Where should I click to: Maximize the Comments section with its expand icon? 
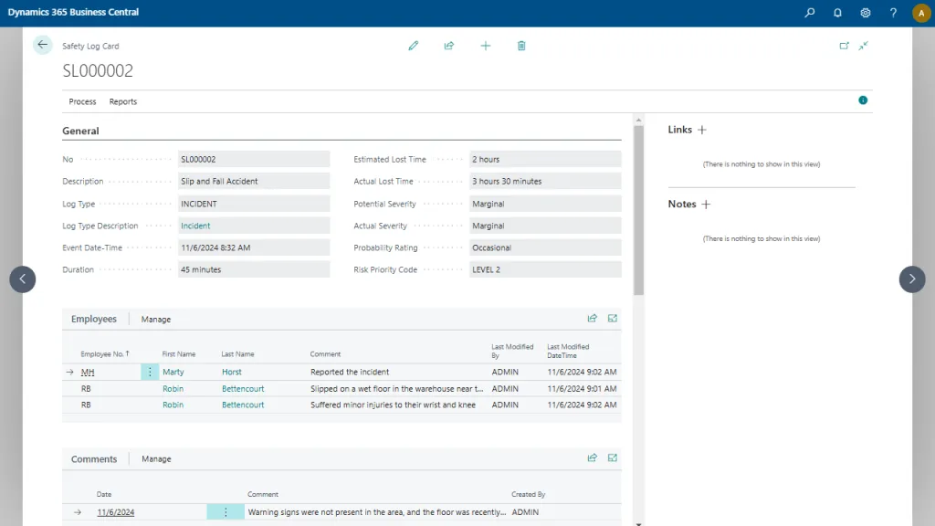coord(612,458)
